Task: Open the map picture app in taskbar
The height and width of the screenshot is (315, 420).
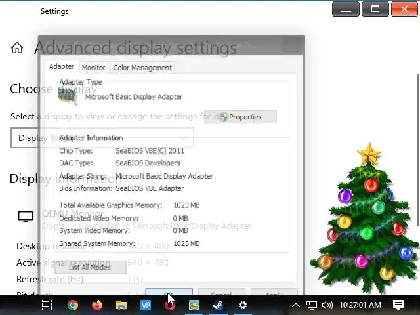Action: (x=194, y=305)
